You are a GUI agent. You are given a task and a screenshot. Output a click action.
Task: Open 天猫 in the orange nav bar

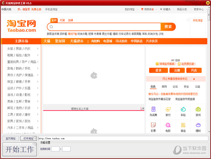point(47,41)
